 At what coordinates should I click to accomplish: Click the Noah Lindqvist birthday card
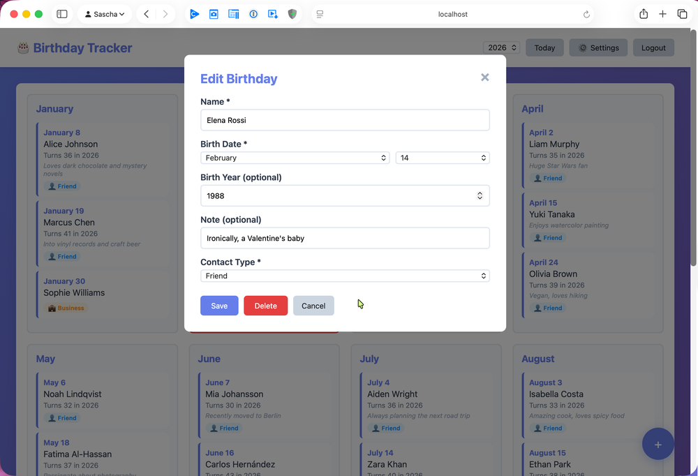coord(103,401)
